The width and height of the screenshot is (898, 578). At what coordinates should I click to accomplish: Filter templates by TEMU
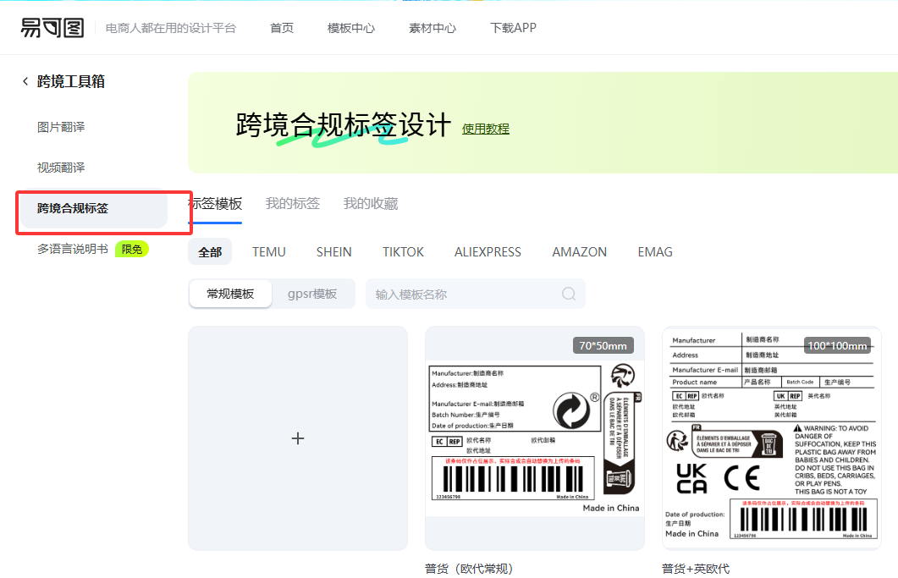pyautogui.click(x=268, y=252)
